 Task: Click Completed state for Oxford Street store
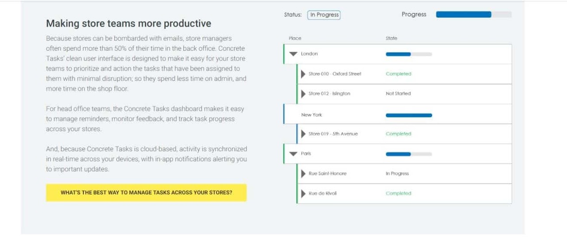pyautogui.click(x=398, y=74)
